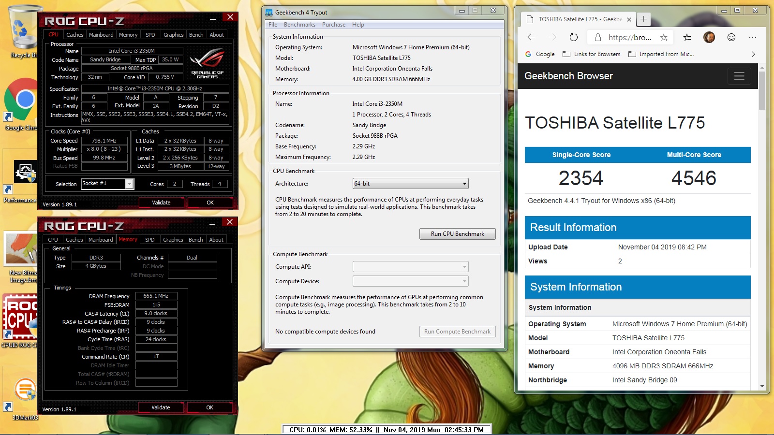Show more favorites bar items chevron
Image resolution: width=774 pixels, height=435 pixels.
click(x=753, y=54)
